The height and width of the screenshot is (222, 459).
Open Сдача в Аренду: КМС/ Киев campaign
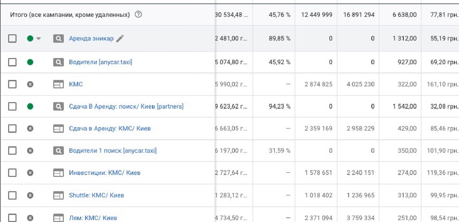tap(110, 128)
